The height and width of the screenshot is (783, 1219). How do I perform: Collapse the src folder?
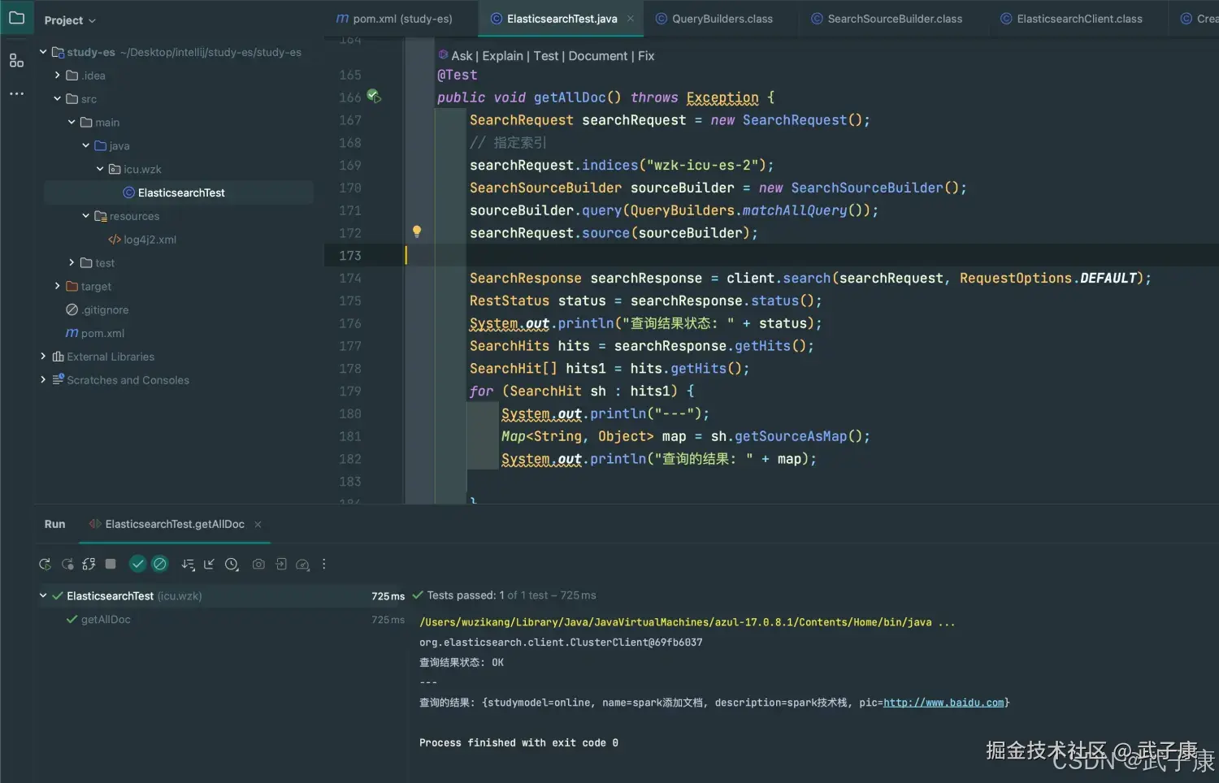click(x=58, y=98)
